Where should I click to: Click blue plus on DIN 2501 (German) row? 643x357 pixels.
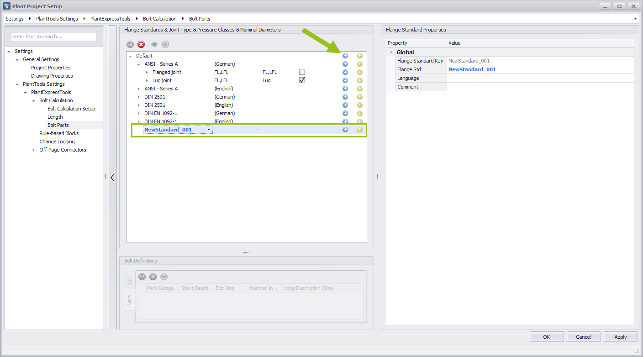(x=345, y=97)
